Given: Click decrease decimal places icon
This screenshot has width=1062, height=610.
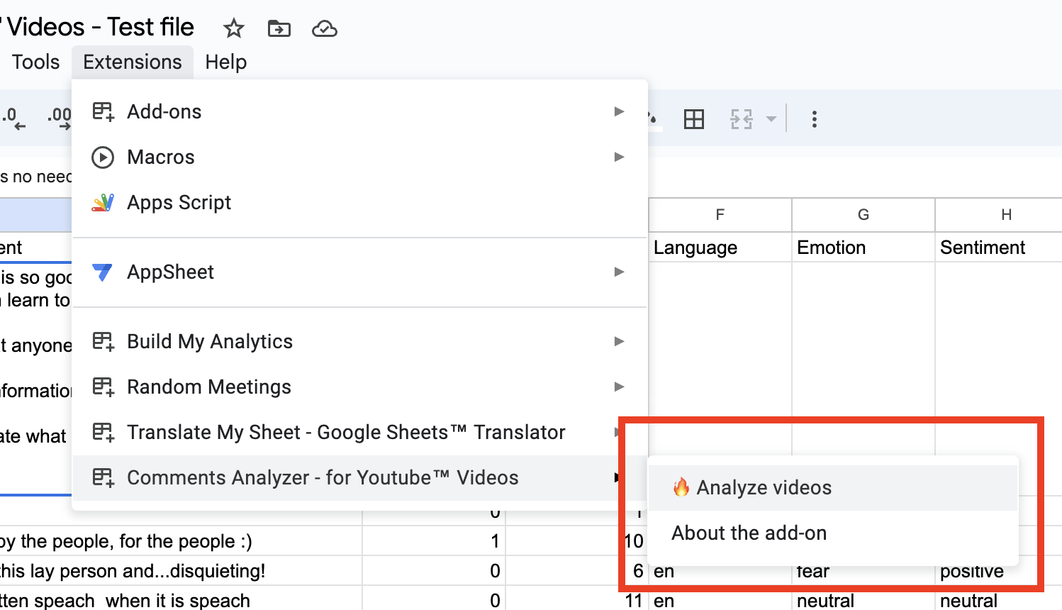Looking at the screenshot, I should [x=13, y=118].
